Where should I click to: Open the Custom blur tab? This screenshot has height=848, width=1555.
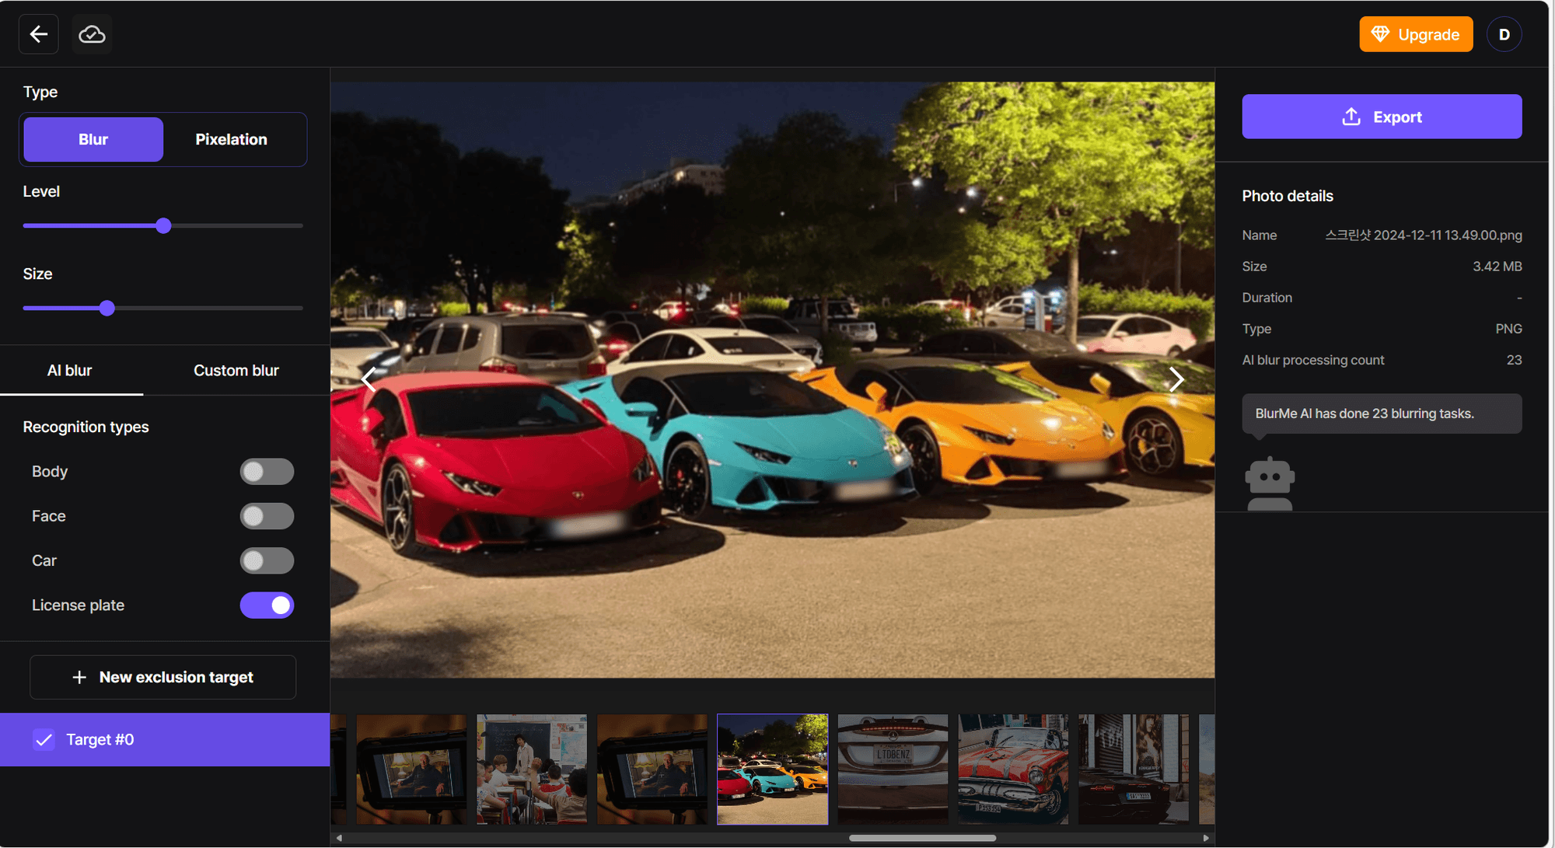tap(236, 370)
